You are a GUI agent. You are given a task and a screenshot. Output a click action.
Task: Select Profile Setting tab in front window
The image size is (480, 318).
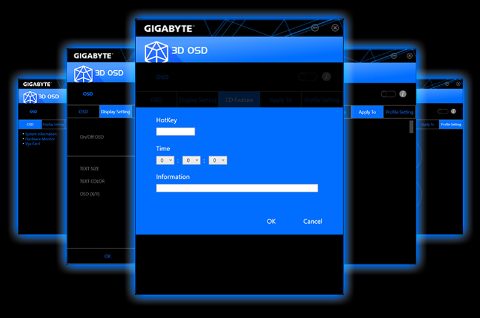pyautogui.click(x=322, y=100)
